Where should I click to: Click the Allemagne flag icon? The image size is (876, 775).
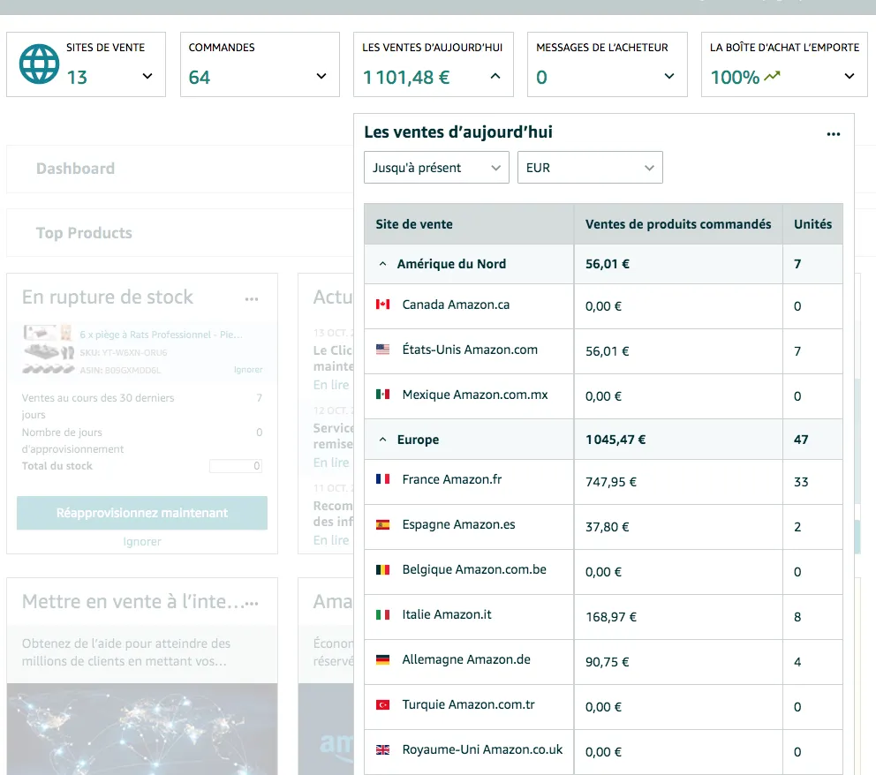click(x=382, y=659)
